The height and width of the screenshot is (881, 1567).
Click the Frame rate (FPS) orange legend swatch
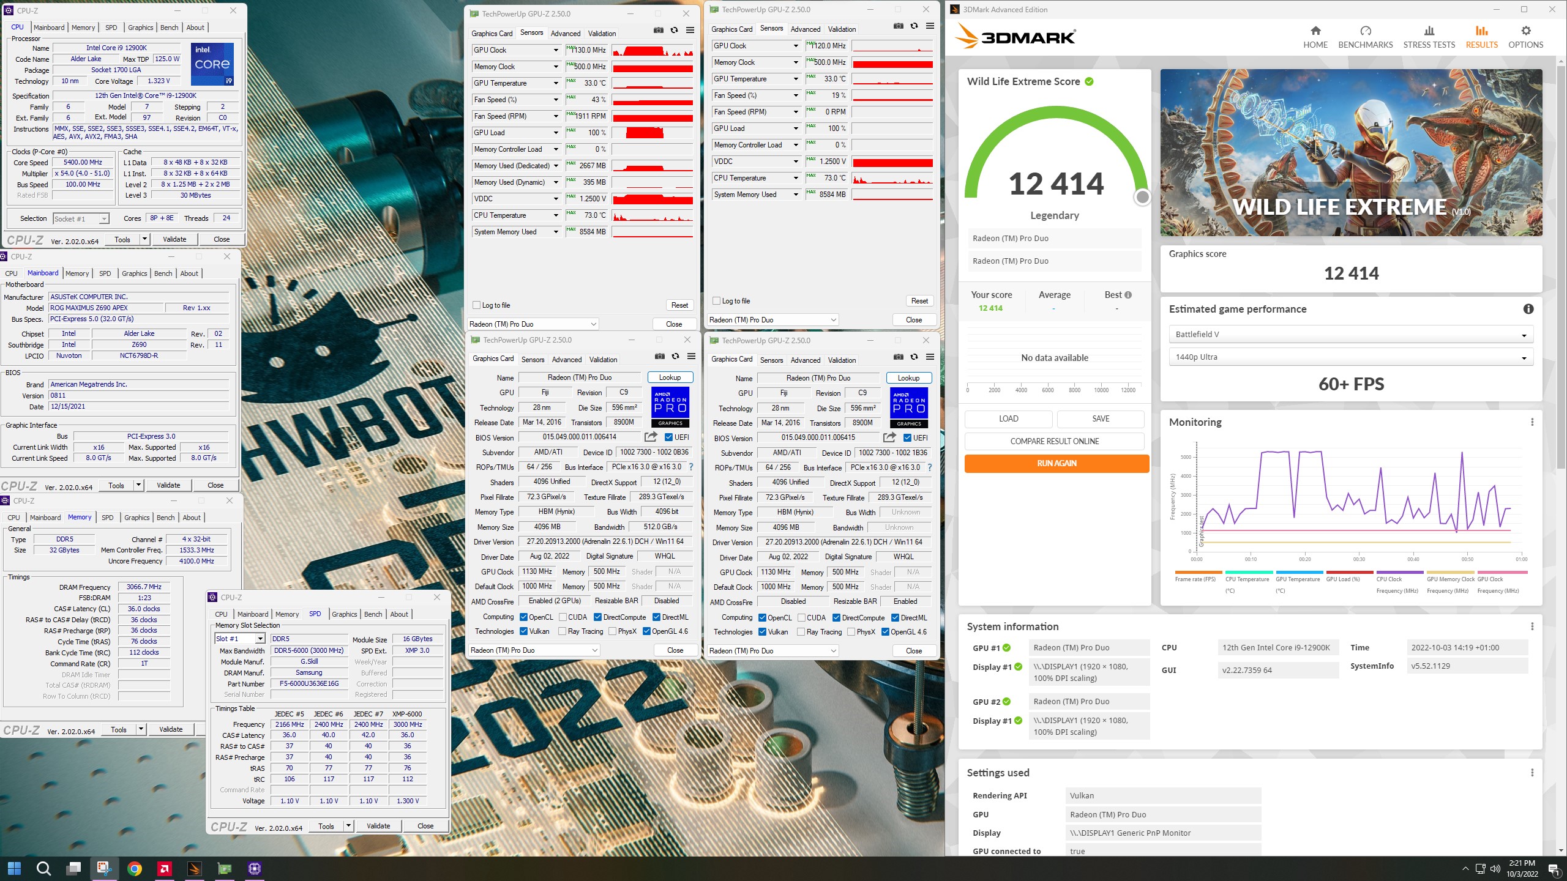point(1198,573)
